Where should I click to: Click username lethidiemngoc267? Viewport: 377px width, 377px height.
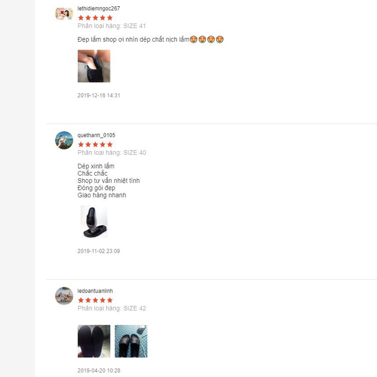point(98,8)
